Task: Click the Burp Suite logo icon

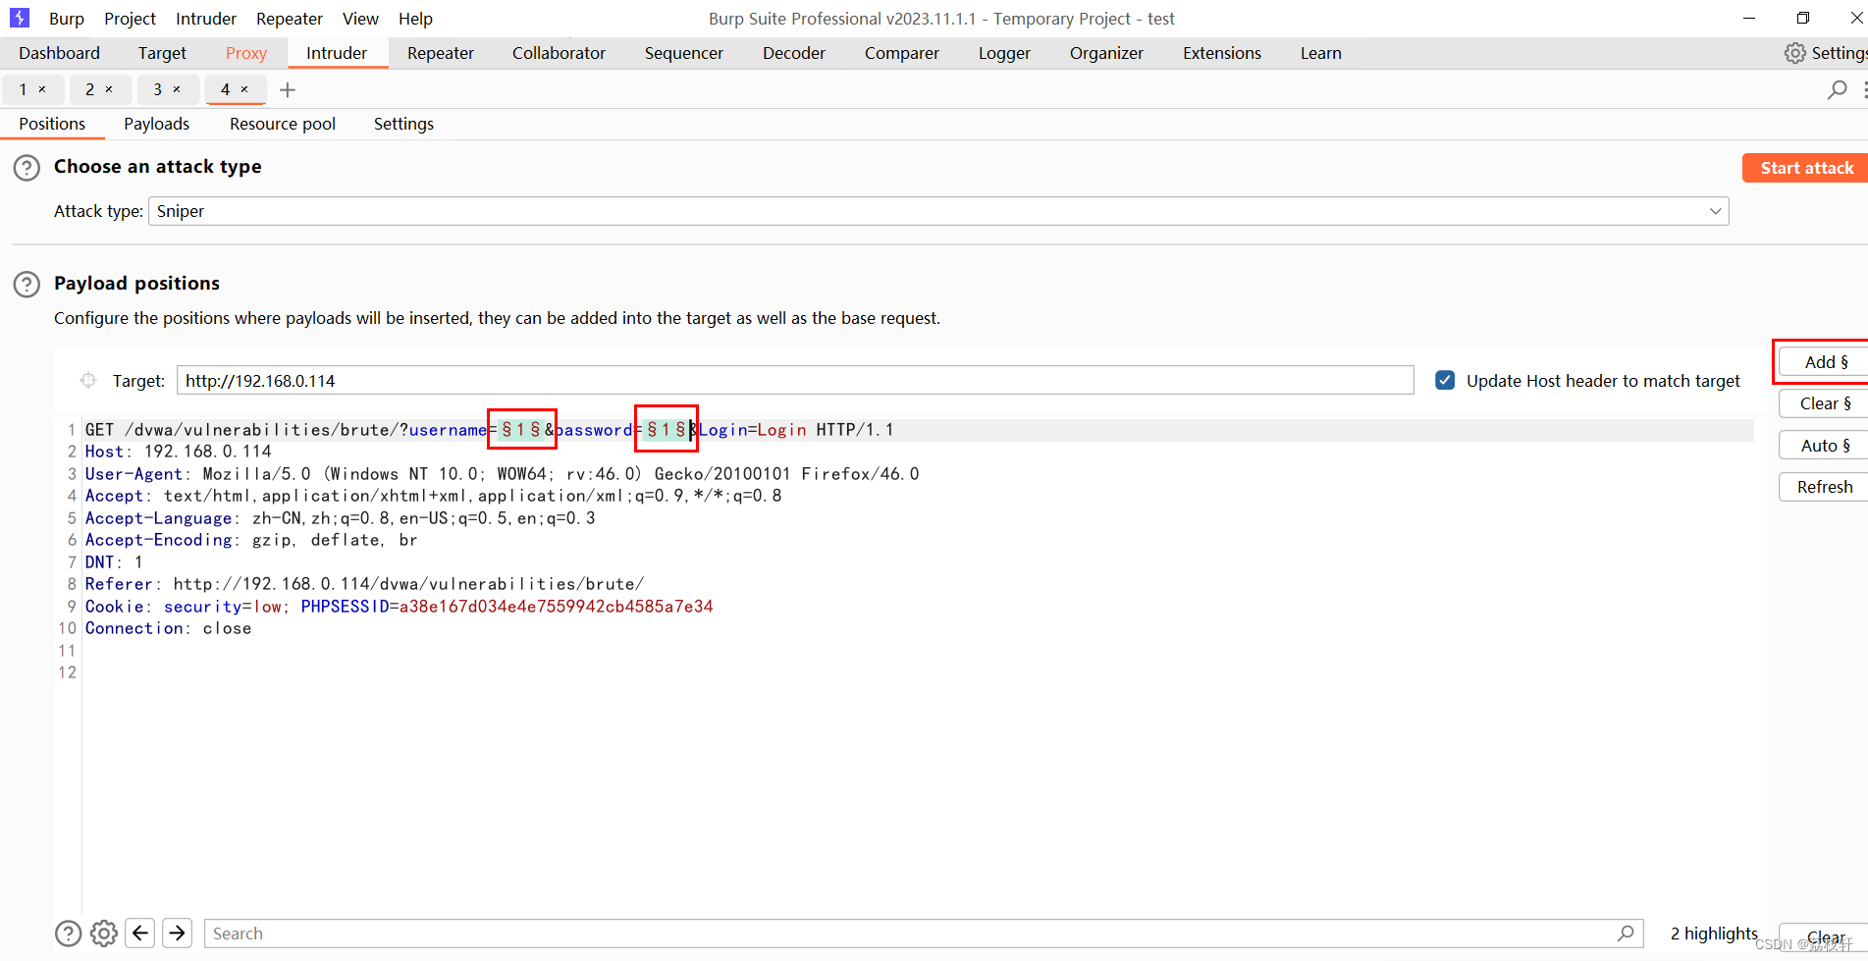Action: (x=20, y=18)
